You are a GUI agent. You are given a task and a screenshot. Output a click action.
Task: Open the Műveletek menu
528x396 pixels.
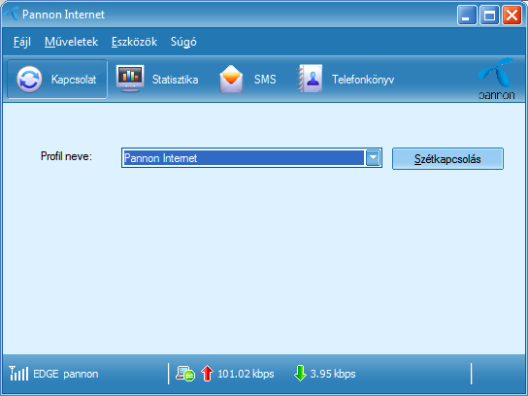tap(72, 42)
